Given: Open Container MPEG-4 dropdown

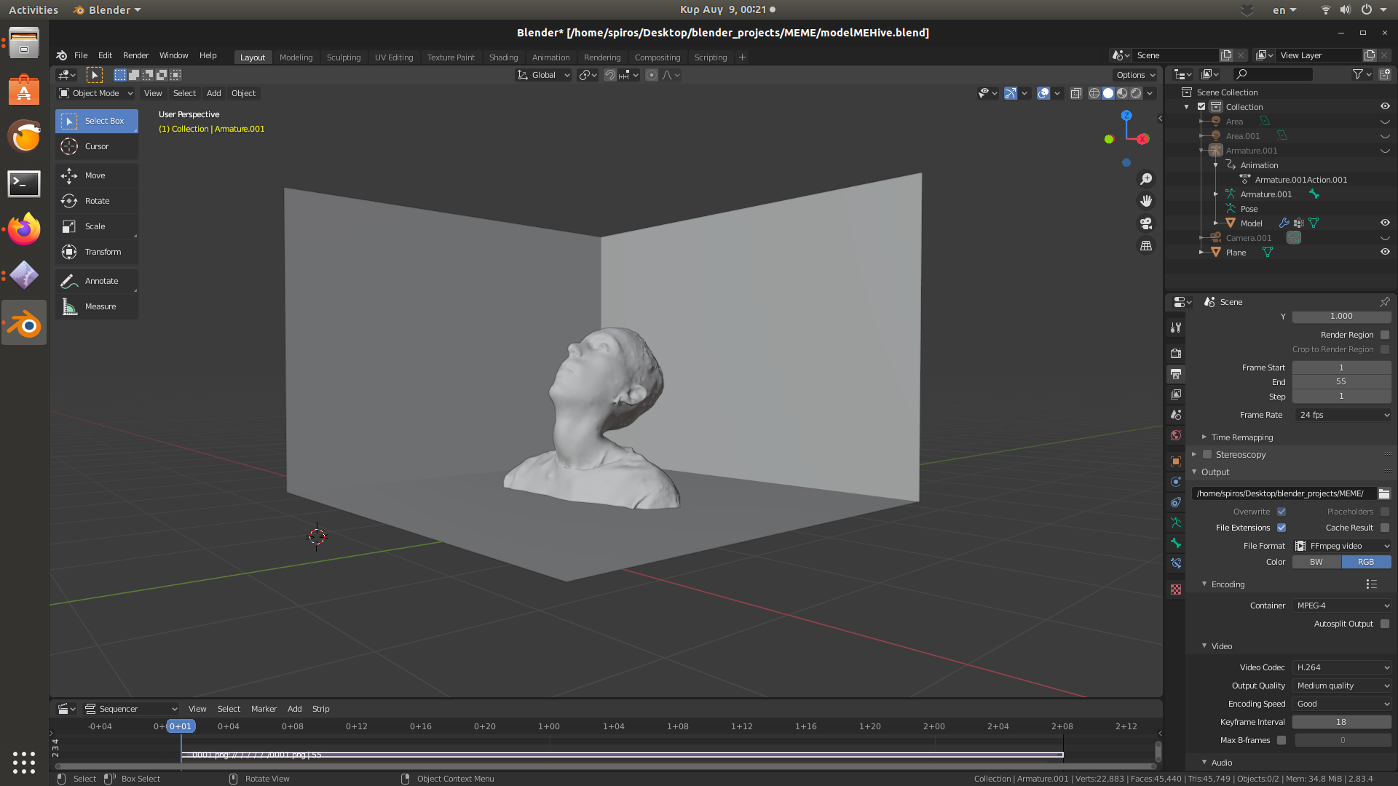Looking at the screenshot, I should [x=1343, y=606].
